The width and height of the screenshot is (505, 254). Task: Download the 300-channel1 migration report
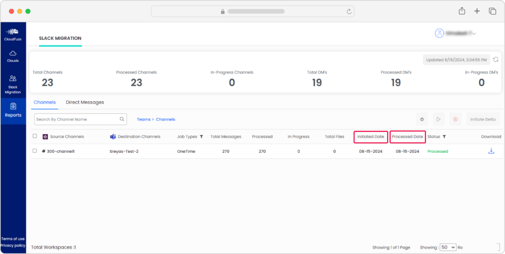click(491, 151)
